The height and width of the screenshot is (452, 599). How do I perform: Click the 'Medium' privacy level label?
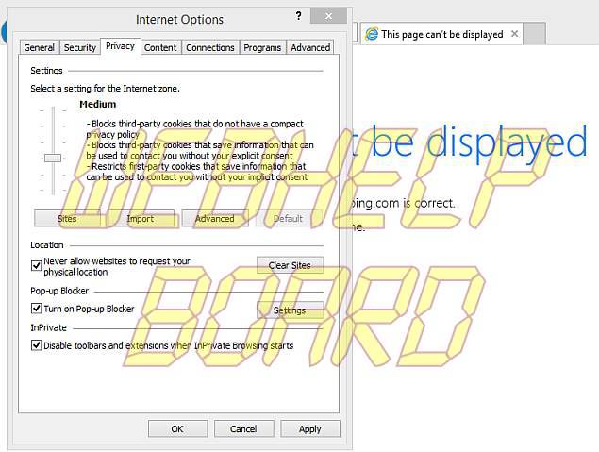(x=98, y=104)
